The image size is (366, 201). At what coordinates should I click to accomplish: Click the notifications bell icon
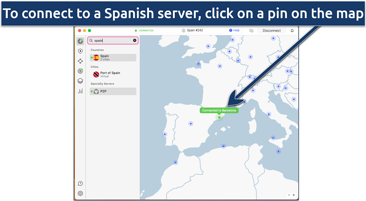tap(292, 30)
